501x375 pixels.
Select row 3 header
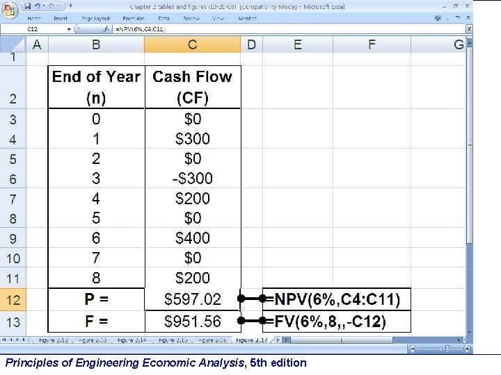click(13, 119)
